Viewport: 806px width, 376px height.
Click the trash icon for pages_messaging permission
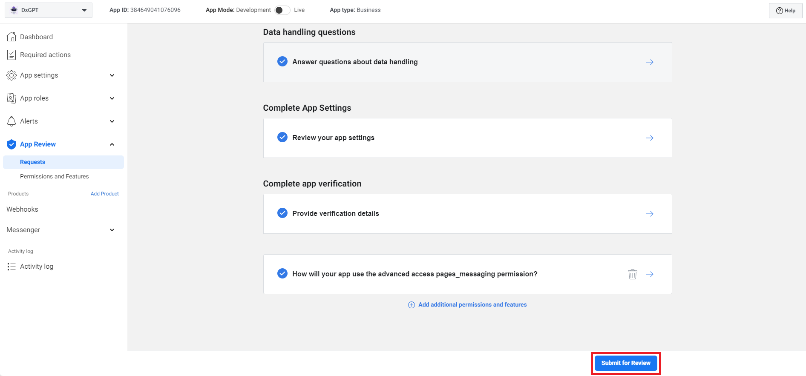tap(632, 274)
